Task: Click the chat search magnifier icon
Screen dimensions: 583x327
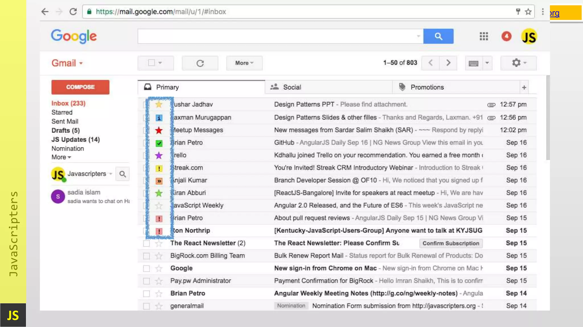Action: pyautogui.click(x=122, y=174)
